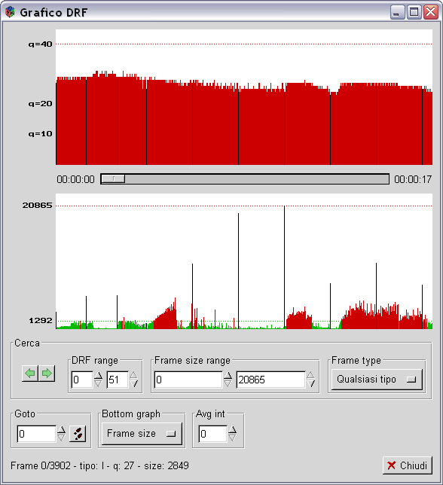The image size is (443, 485).
Task: Maximize the Grafico DRF window
Action: click(x=414, y=12)
